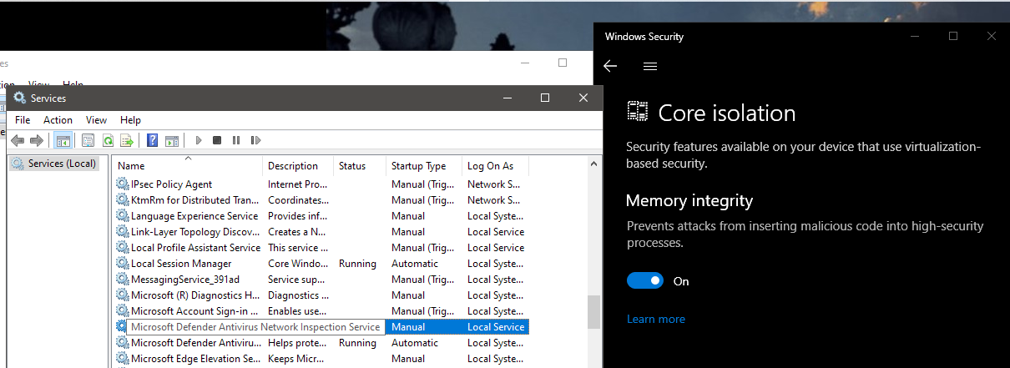Viewport: 1010px width, 368px height.
Task: Open the Windows Security hamburger menu
Action: tap(650, 66)
